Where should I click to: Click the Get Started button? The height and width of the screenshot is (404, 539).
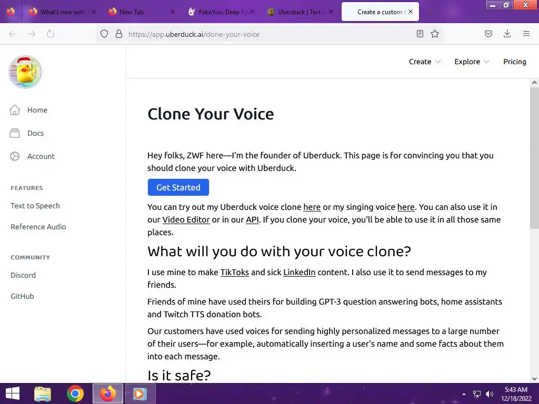pos(178,187)
